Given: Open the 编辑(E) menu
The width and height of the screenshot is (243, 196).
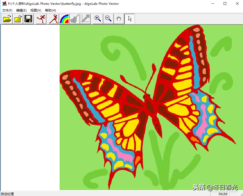Looking at the screenshot, I should [21, 10].
